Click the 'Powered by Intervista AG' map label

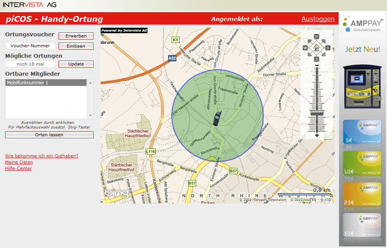tap(124, 30)
